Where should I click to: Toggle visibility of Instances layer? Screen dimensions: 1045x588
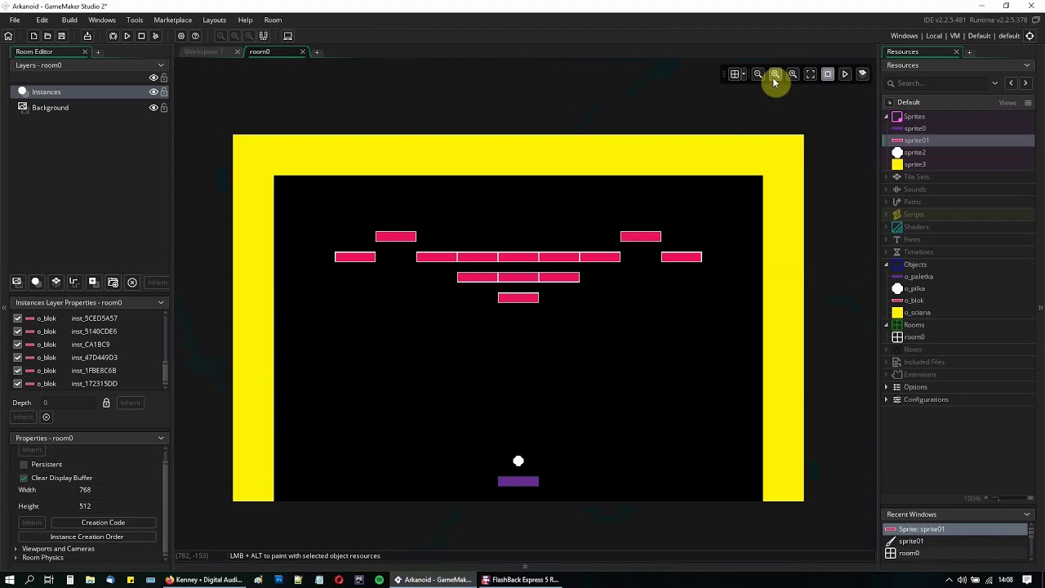[x=153, y=92]
